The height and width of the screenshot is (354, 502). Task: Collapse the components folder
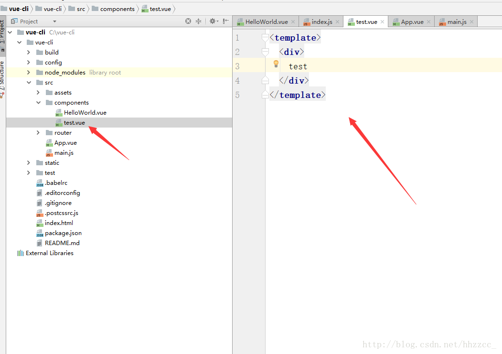pos(38,102)
